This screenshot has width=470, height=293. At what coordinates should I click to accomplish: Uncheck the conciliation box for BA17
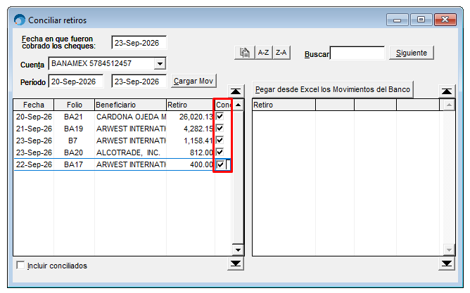click(x=220, y=164)
